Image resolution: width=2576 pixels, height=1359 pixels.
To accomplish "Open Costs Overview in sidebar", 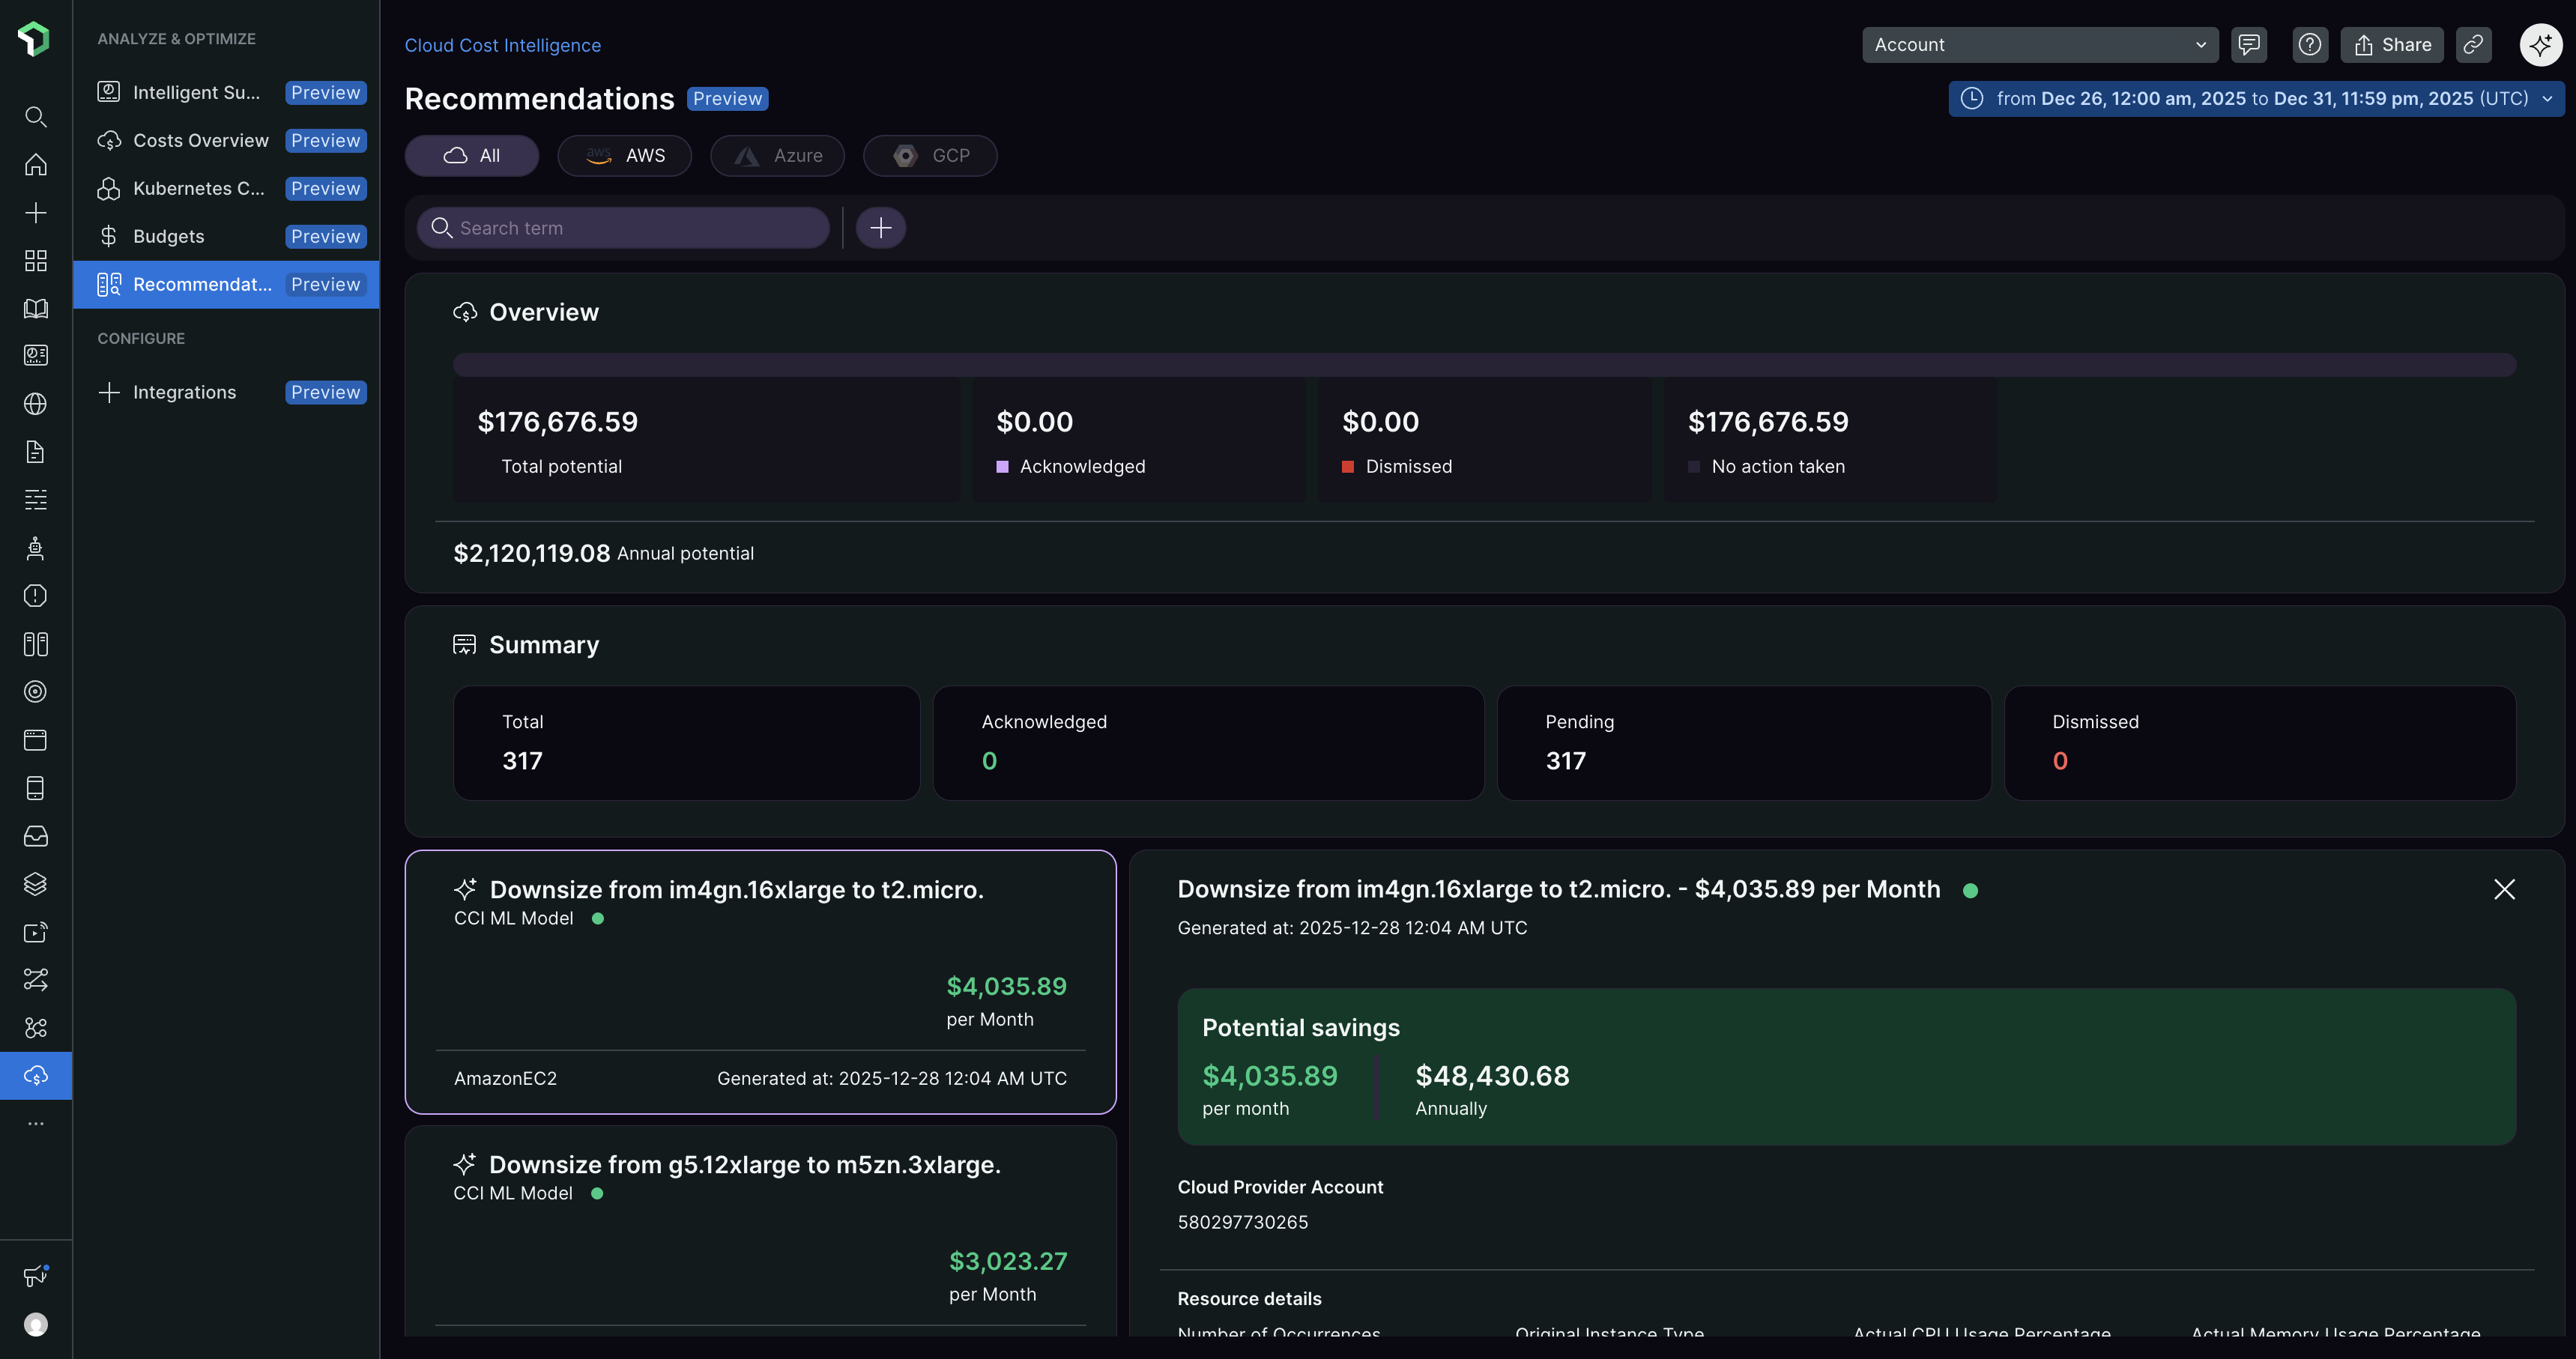I will [201, 141].
